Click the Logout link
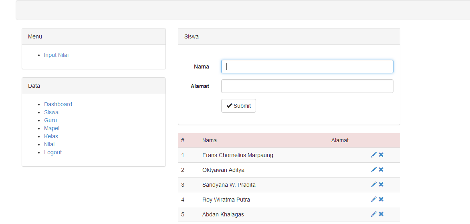This screenshot has height=224, width=470. pos(53,152)
